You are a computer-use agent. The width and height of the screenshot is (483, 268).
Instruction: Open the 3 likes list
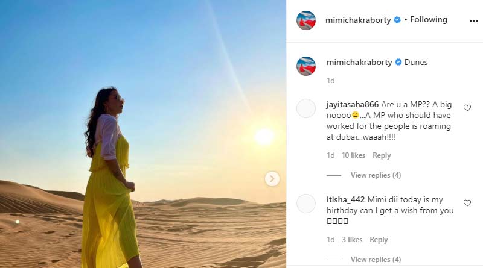pyautogui.click(x=352, y=240)
